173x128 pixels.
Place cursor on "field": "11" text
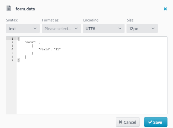coord(49,49)
